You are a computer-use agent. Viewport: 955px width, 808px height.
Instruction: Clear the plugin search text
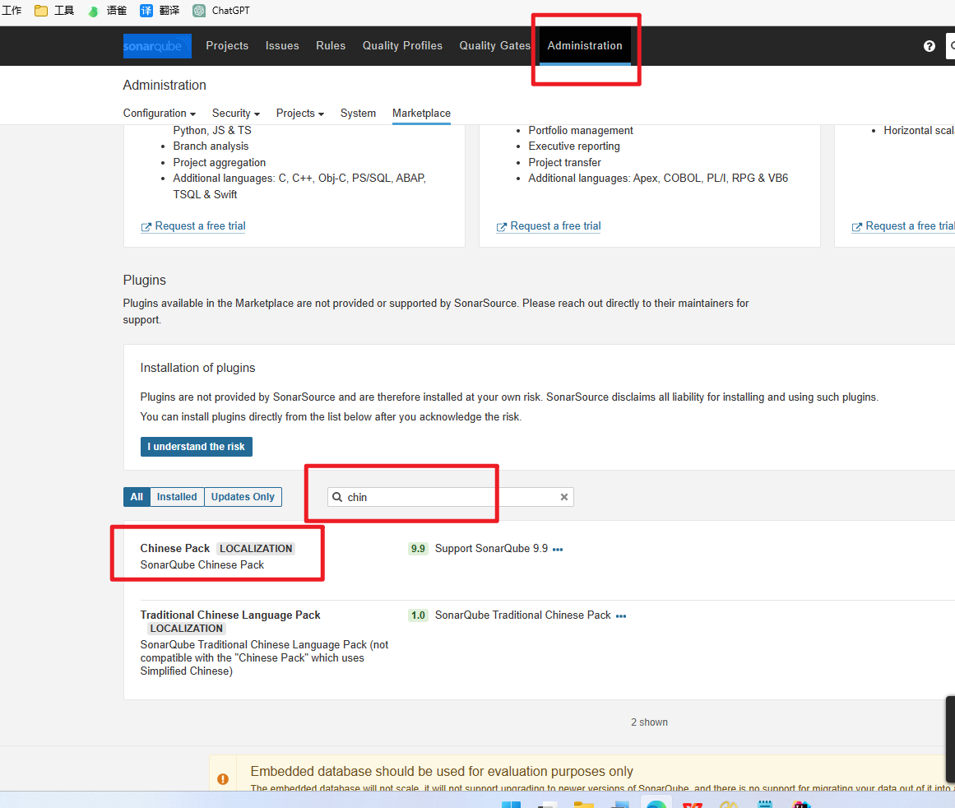pos(564,497)
